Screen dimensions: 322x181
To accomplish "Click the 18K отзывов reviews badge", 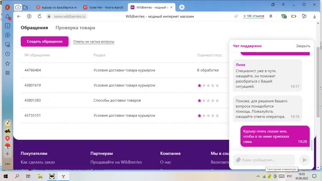I will coord(254,16).
